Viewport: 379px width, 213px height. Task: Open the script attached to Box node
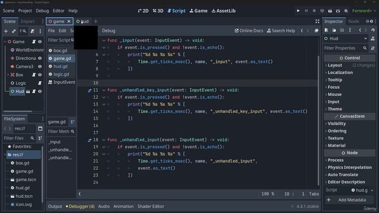point(34,75)
